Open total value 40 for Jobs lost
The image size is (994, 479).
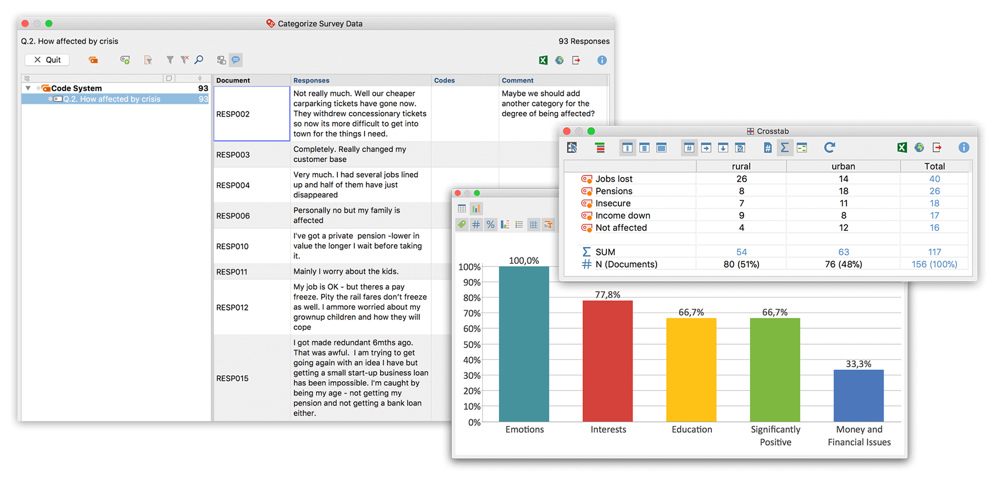pos(934,179)
